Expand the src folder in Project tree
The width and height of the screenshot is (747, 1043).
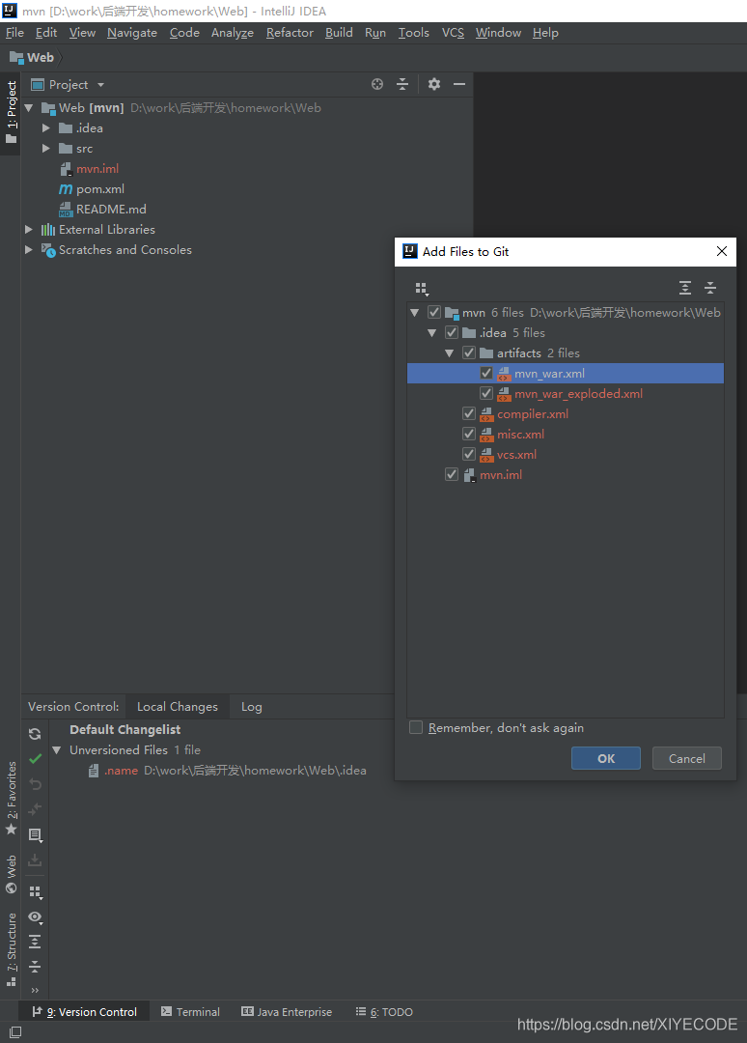[46, 149]
